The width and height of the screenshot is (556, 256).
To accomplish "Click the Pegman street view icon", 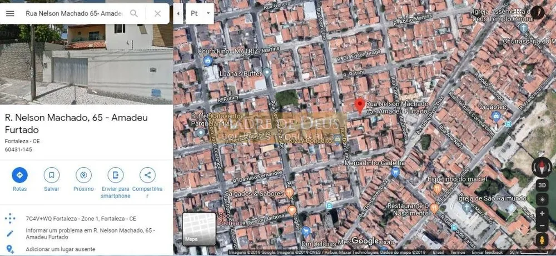I will coord(542,240).
